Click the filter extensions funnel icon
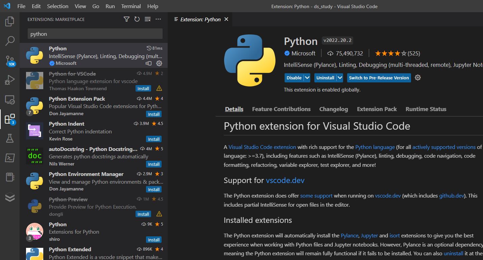The height and width of the screenshot is (260, 483). pyautogui.click(x=126, y=19)
